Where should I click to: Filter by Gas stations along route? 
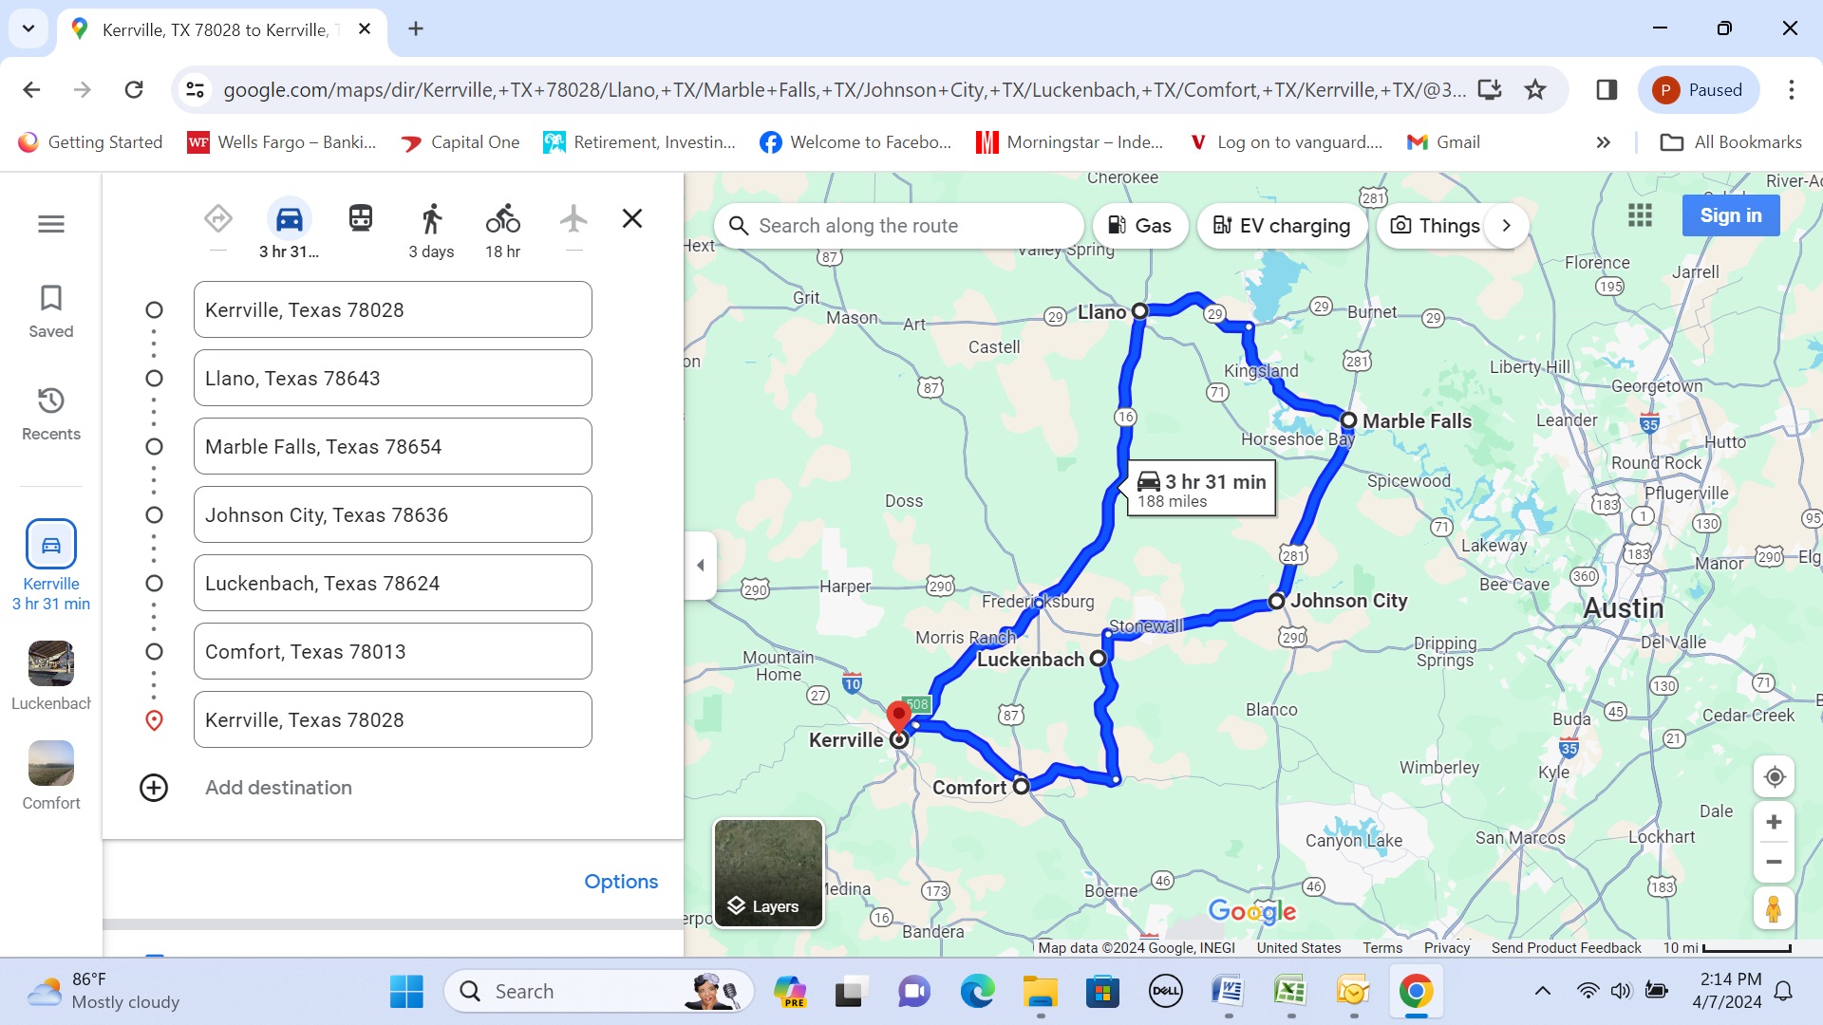coord(1140,226)
